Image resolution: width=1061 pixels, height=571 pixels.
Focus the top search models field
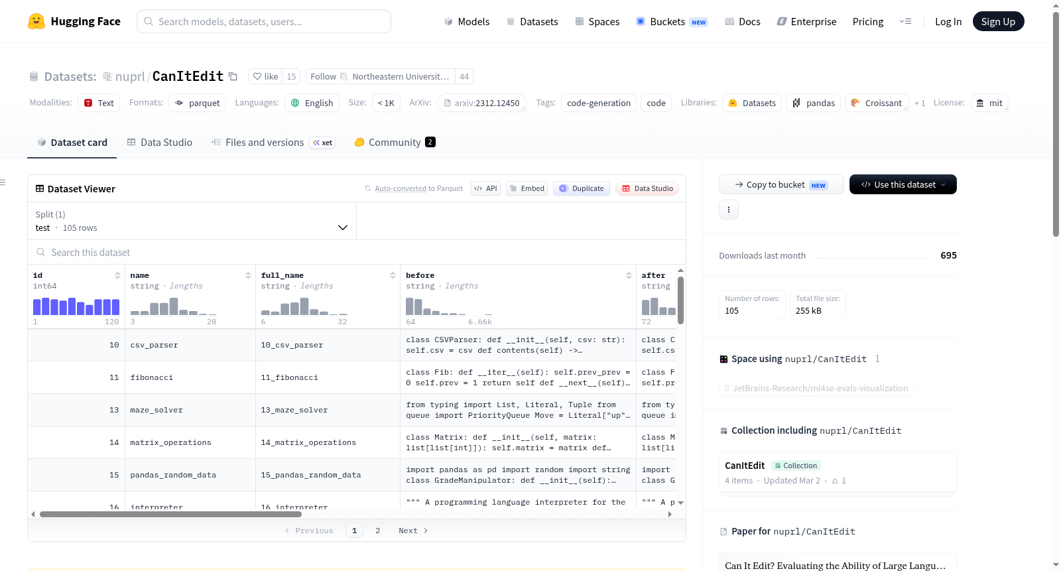(x=264, y=21)
